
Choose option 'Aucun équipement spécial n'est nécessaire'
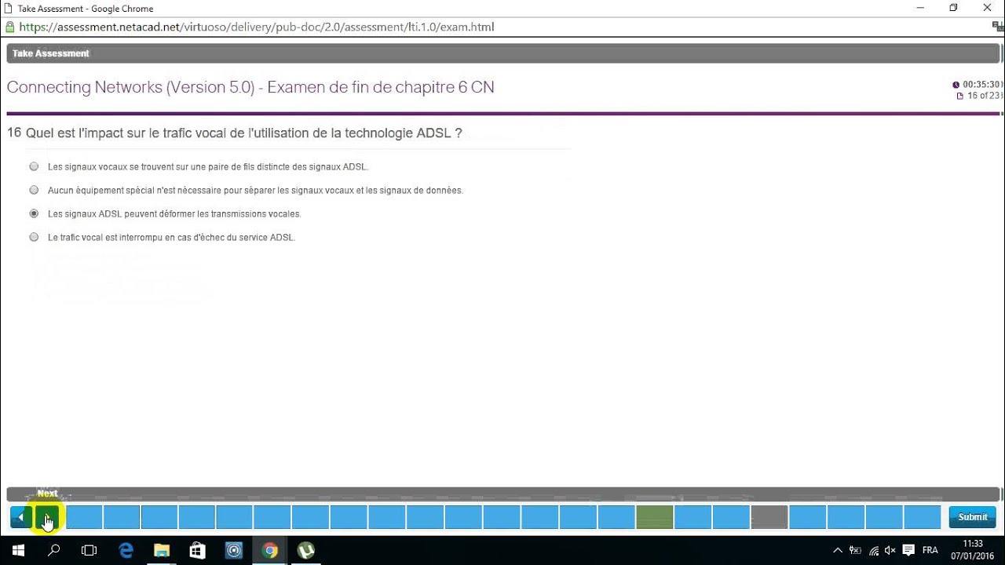(x=34, y=190)
